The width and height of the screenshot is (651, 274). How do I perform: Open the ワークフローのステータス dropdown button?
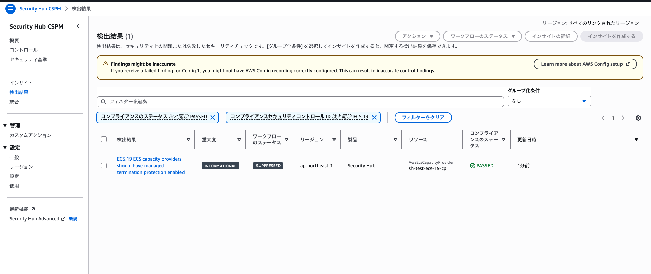[x=482, y=36]
